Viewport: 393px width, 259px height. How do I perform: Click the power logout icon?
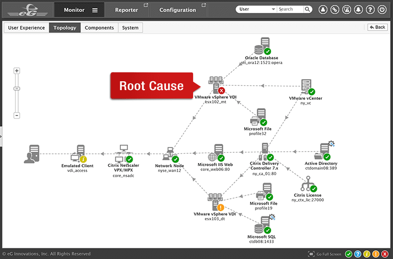click(x=382, y=9)
